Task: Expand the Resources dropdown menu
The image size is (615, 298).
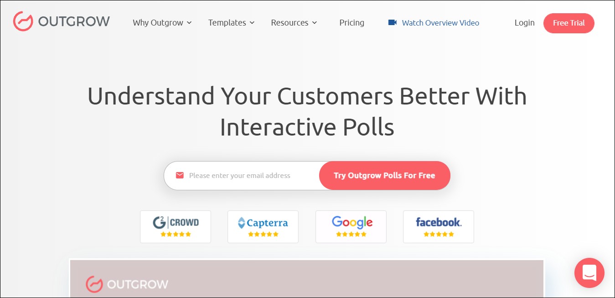Action: (294, 23)
